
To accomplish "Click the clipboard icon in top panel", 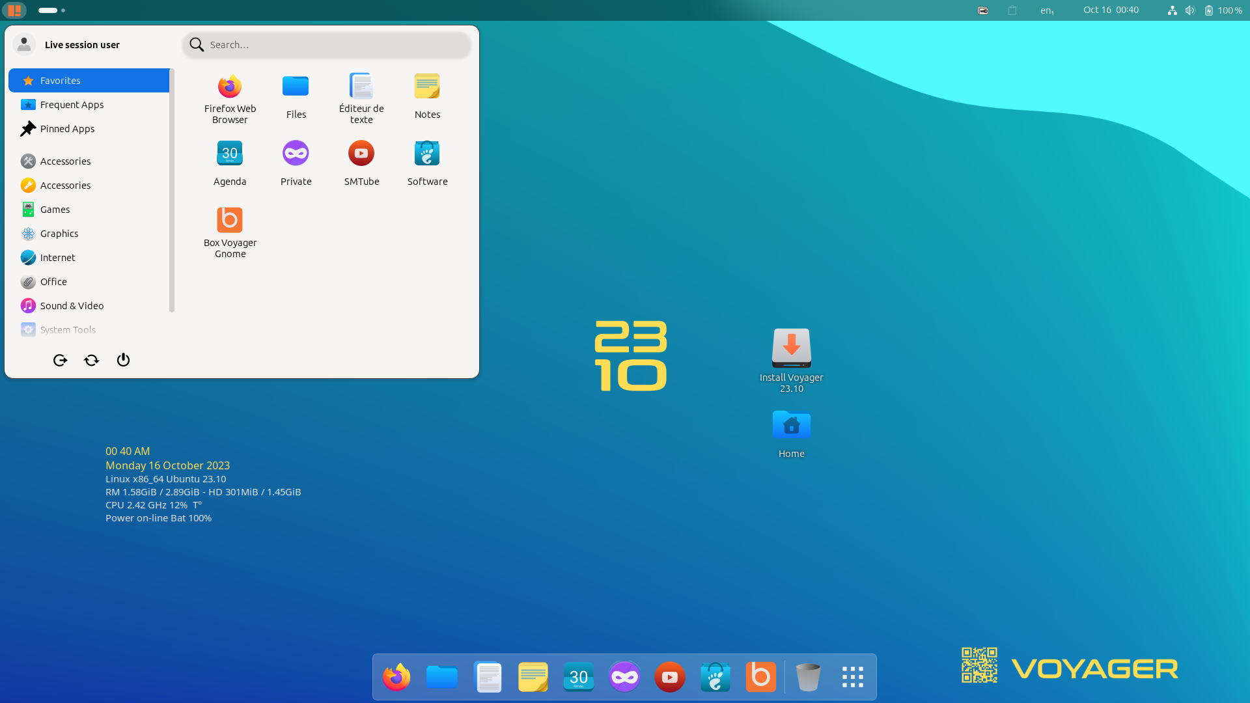I will click(1012, 10).
